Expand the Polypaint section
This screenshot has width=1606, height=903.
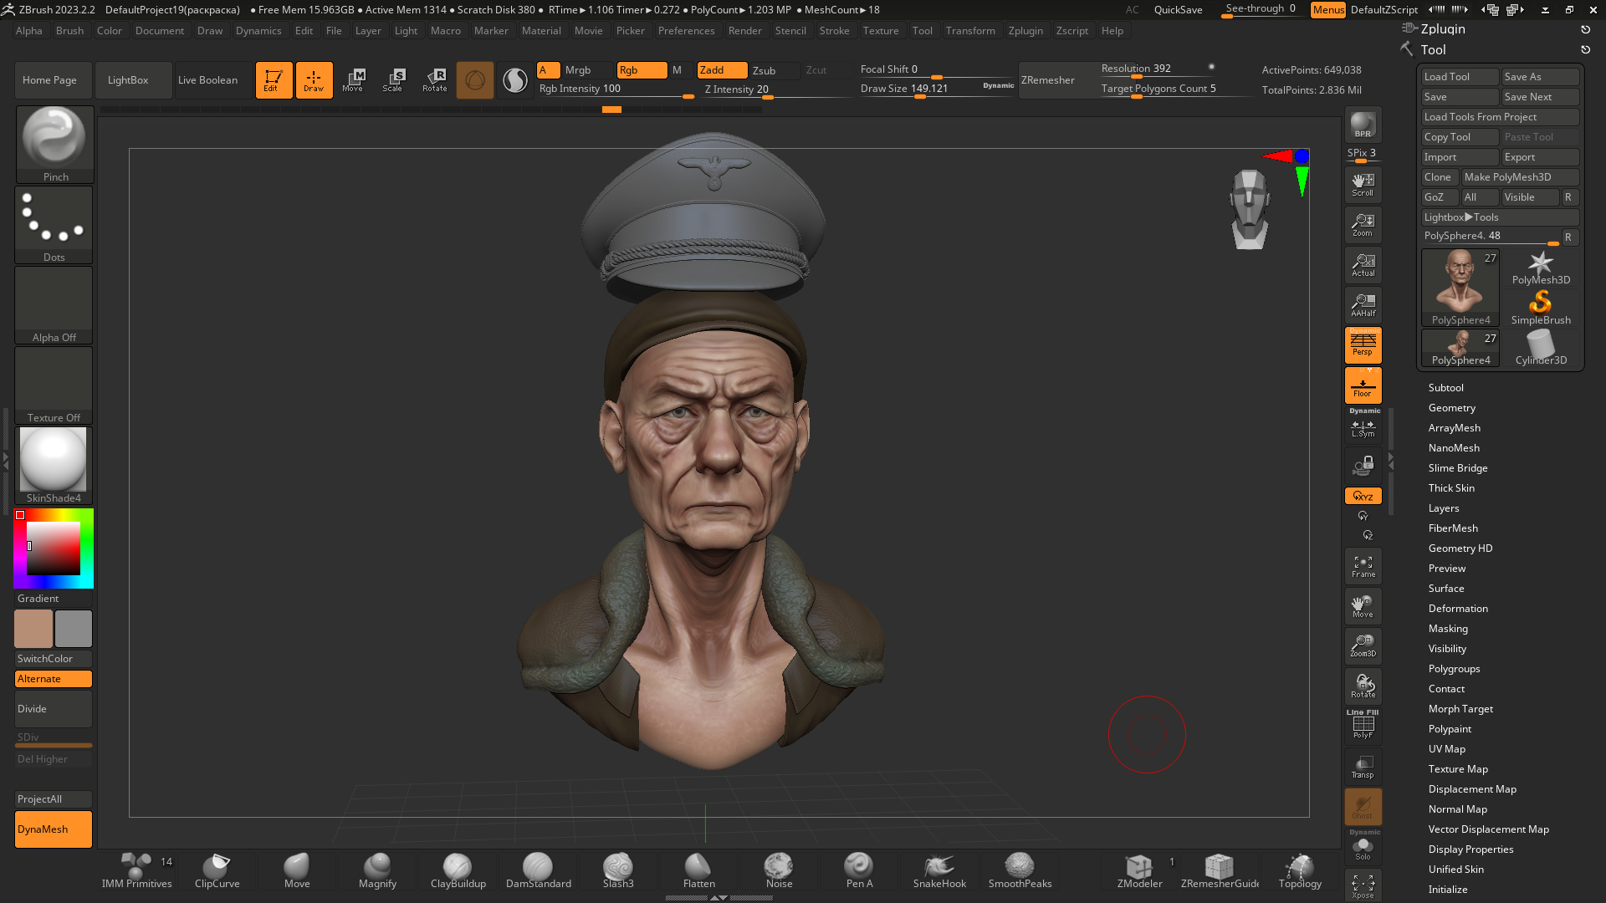tap(1450, 729)
